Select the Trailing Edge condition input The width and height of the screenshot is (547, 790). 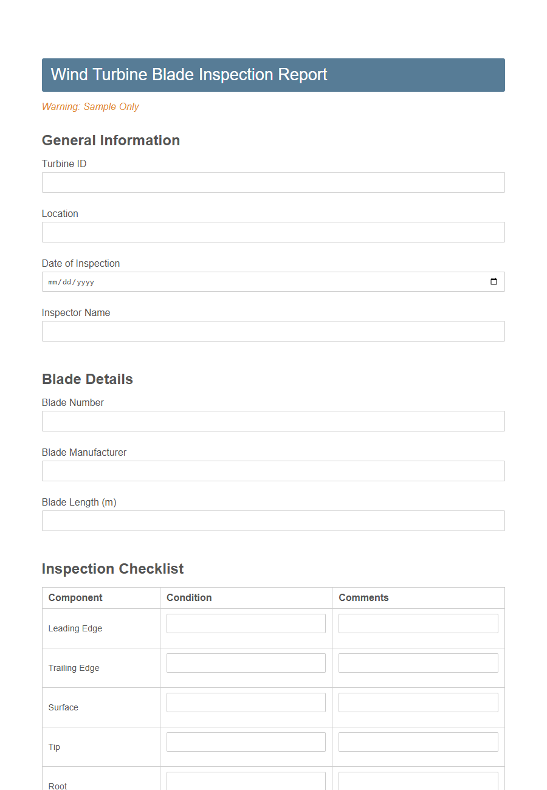point(246,662)
